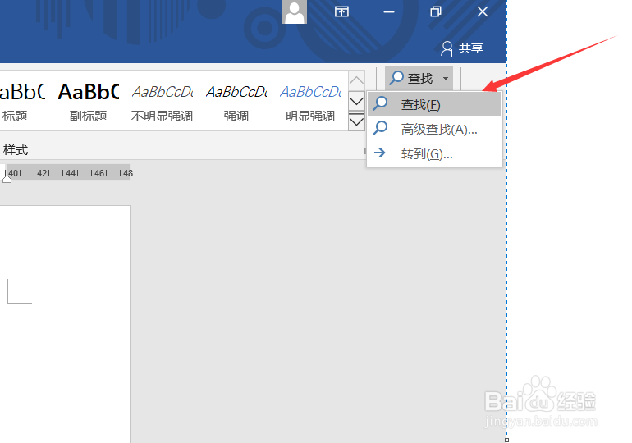632x443 pixels.
Task: Click the horizontal ruler at 44
Action: [x=70, y=173]
